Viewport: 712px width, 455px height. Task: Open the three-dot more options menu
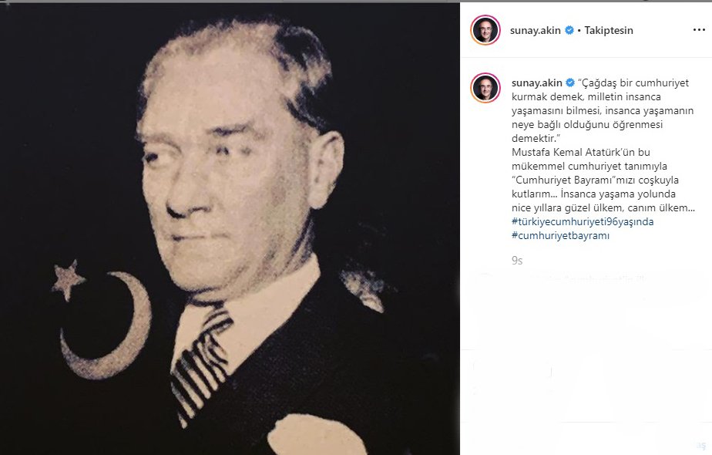[699, 30]
